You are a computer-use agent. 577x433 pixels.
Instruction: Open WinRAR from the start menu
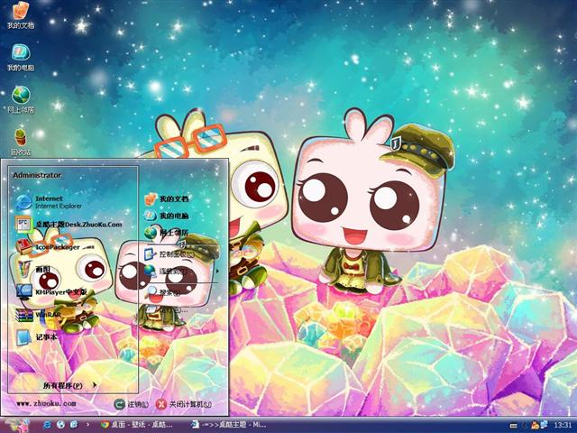(x=39, y=315)
